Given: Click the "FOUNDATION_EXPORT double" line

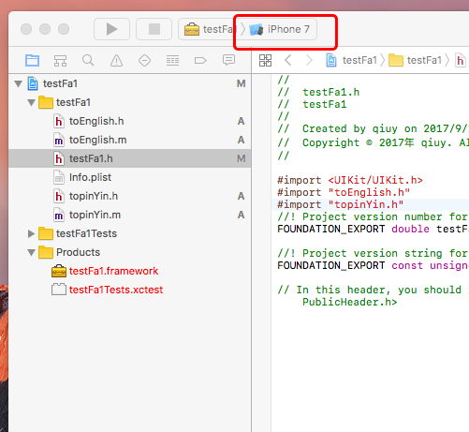Looking at the screenshot, I should [373, 229].
